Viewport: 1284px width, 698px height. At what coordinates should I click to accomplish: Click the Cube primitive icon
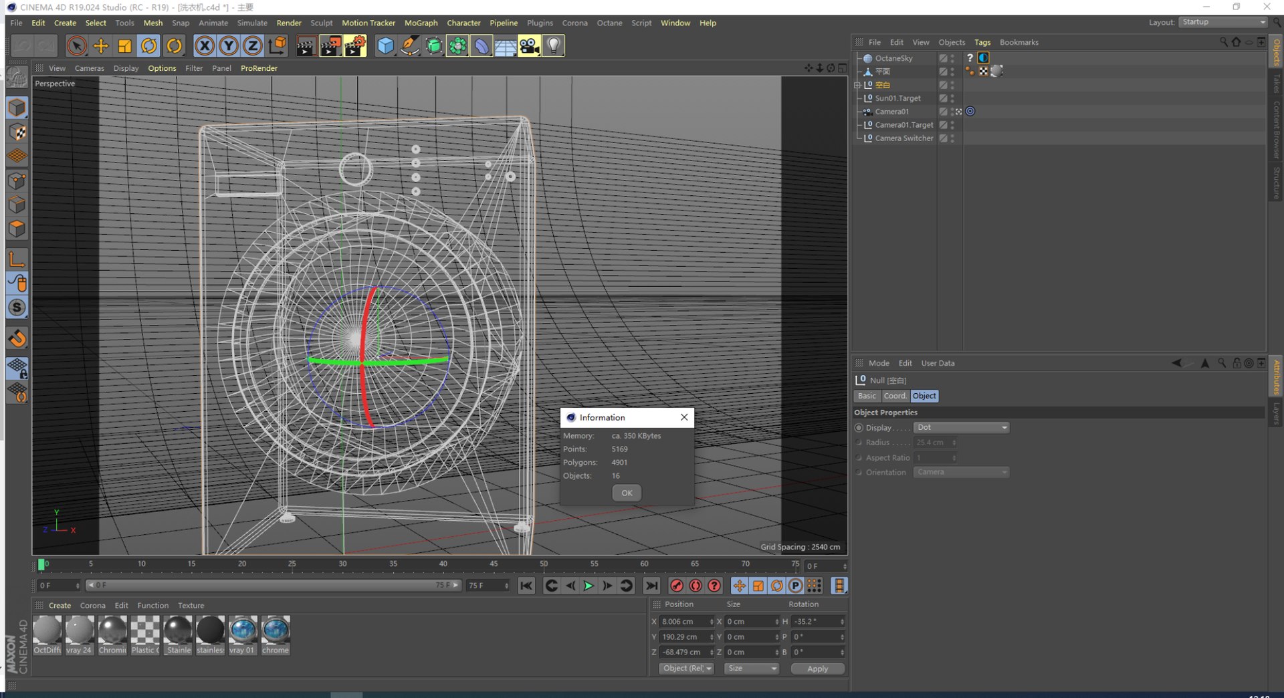pos(386,45)
